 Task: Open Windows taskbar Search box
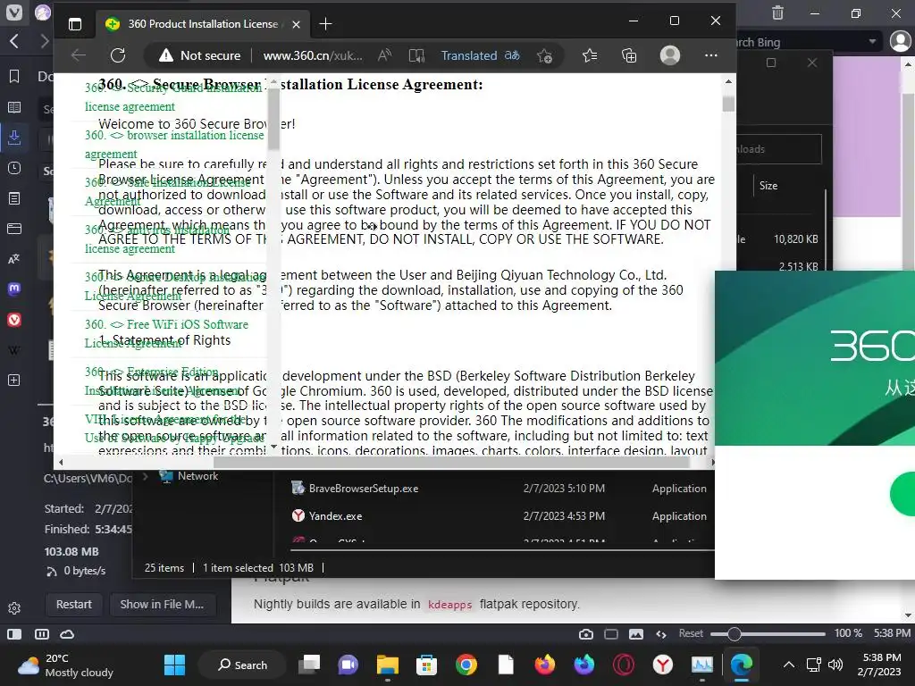tap(242, 665)
